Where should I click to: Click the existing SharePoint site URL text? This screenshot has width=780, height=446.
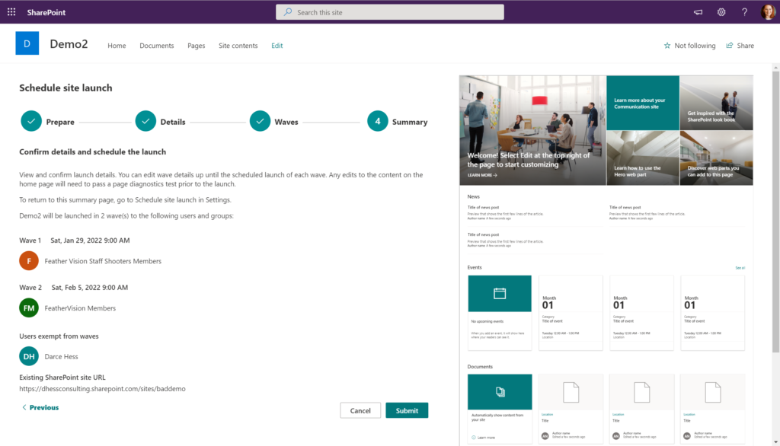(103, 389)
